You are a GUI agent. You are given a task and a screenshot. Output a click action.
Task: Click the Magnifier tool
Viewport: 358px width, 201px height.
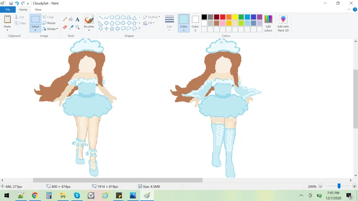(x=77, y=27)
